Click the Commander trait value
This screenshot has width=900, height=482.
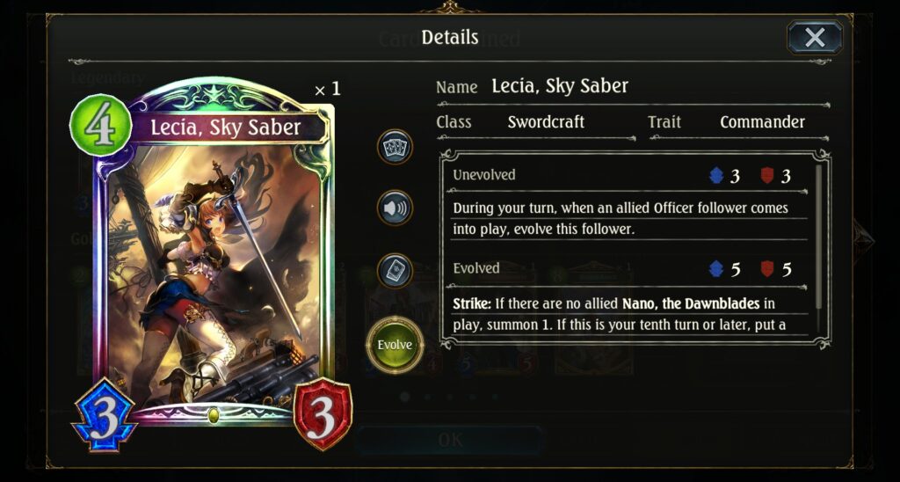[762, 121]
